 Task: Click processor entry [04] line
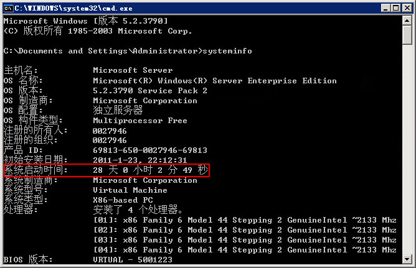point(244,250)
